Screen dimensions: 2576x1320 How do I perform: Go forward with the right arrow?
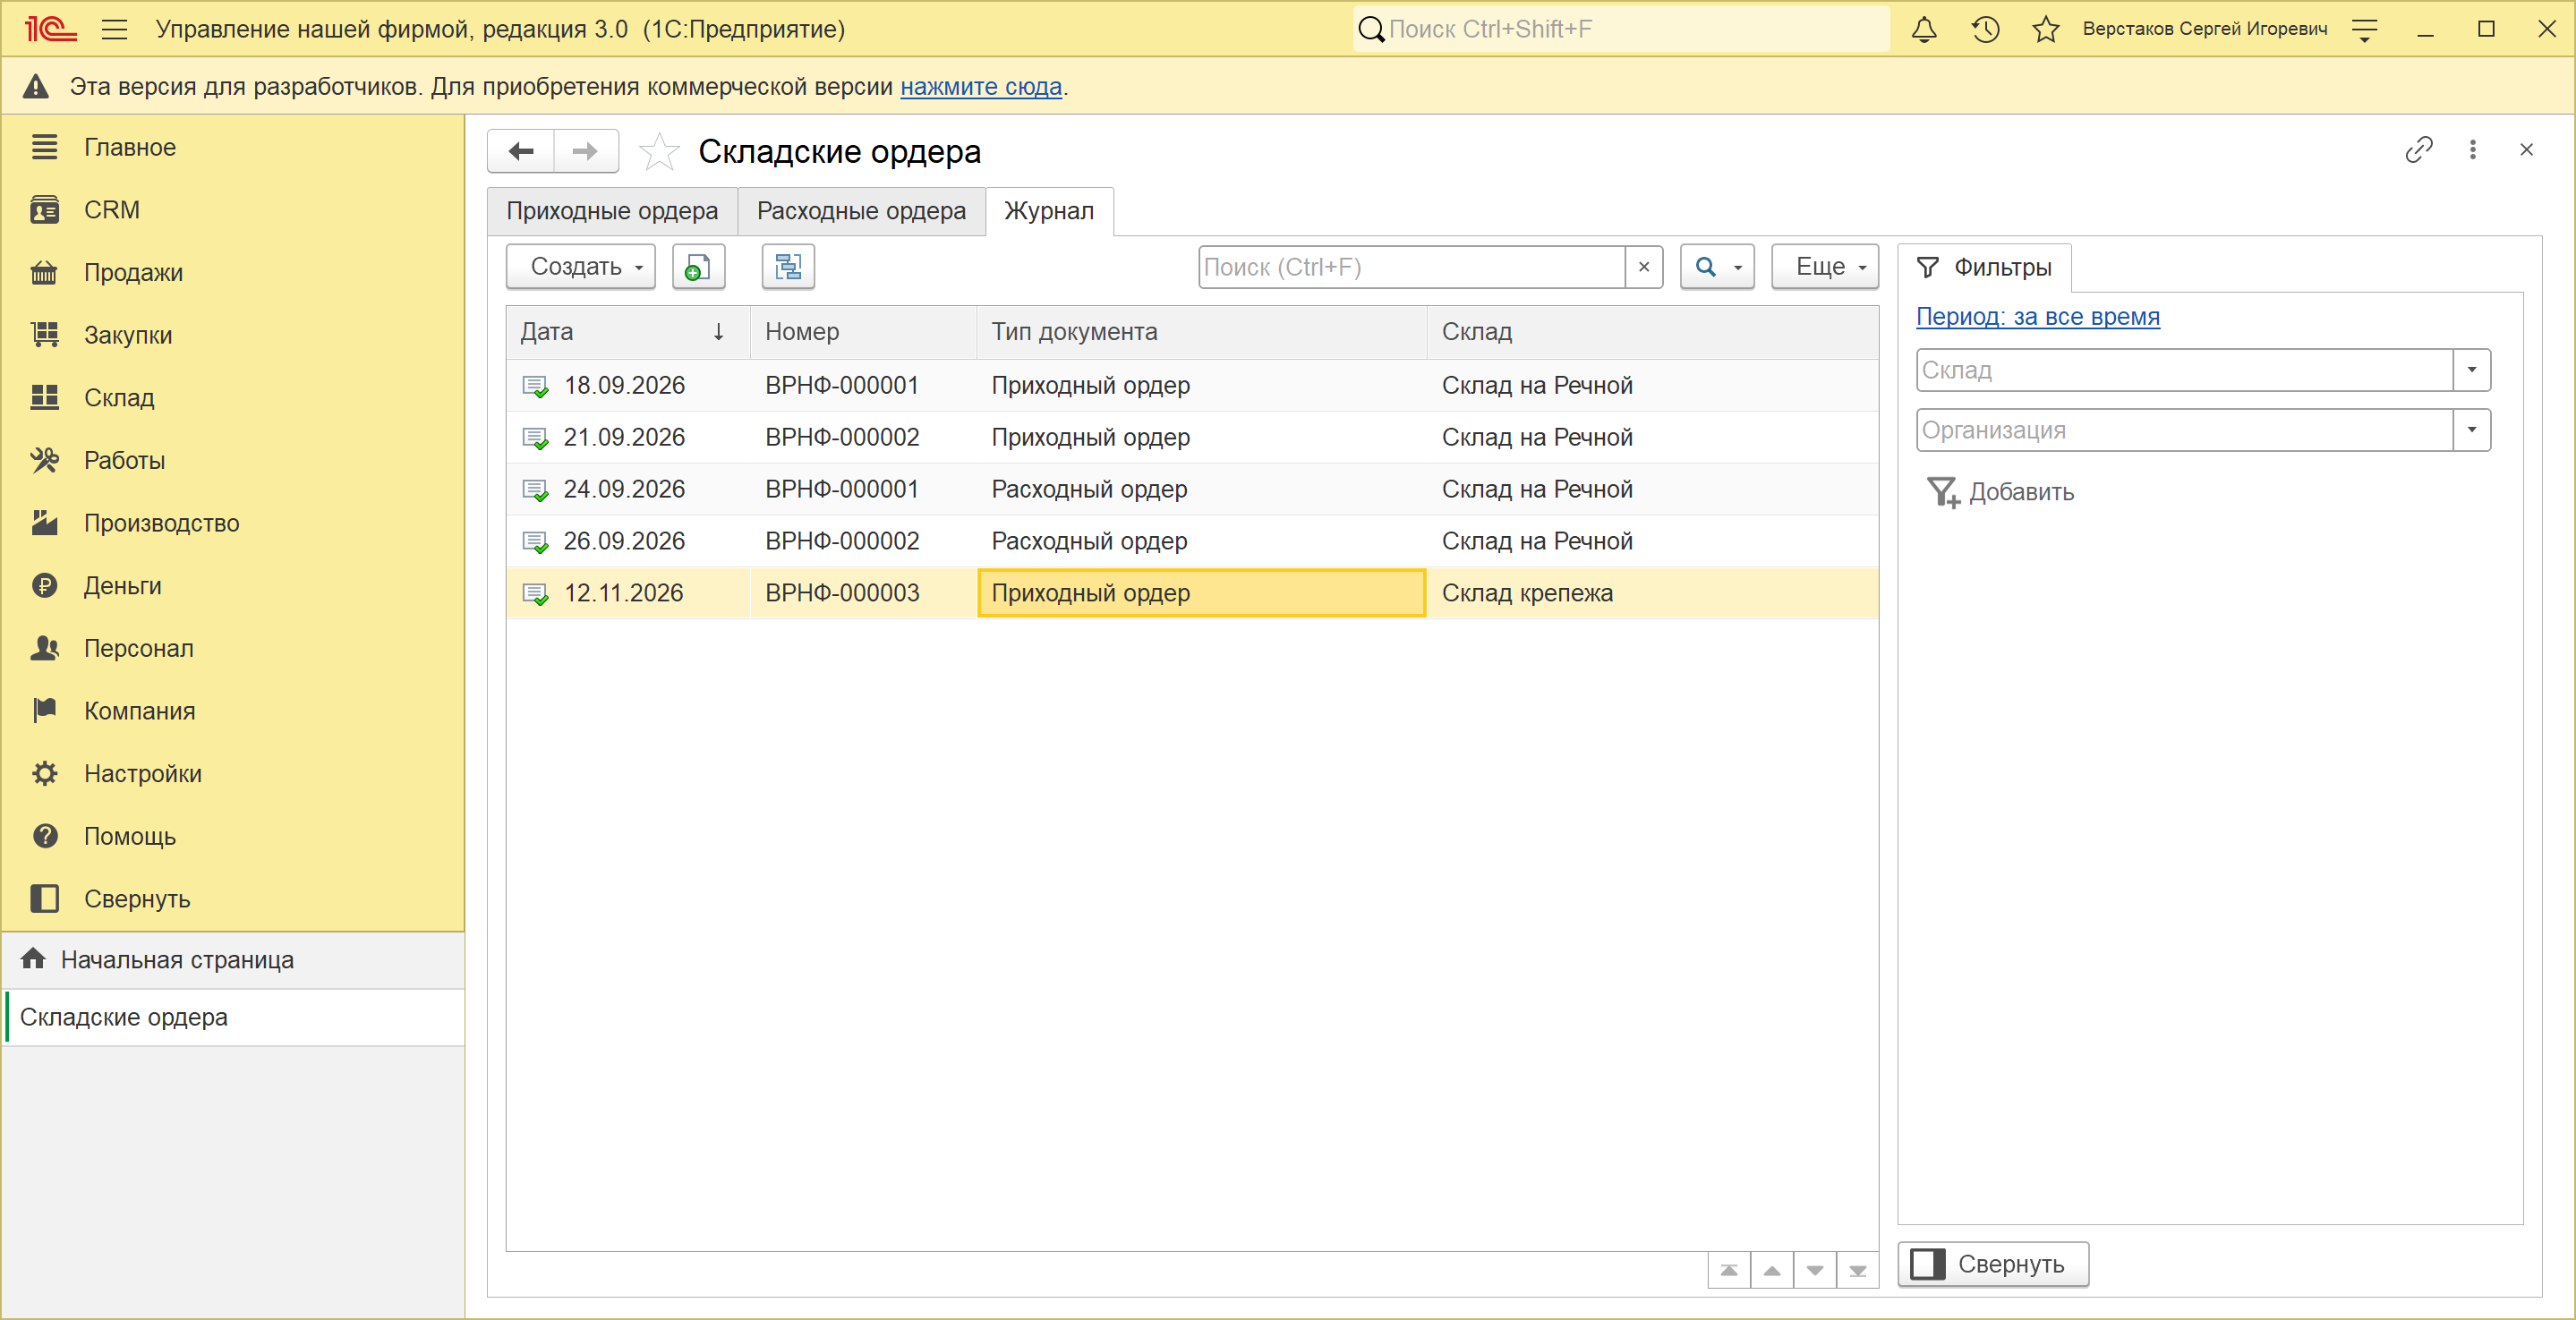(585, 151)
